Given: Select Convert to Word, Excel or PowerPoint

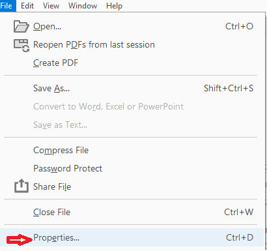Looking at the screenshot, I should (x=133, y=106).
